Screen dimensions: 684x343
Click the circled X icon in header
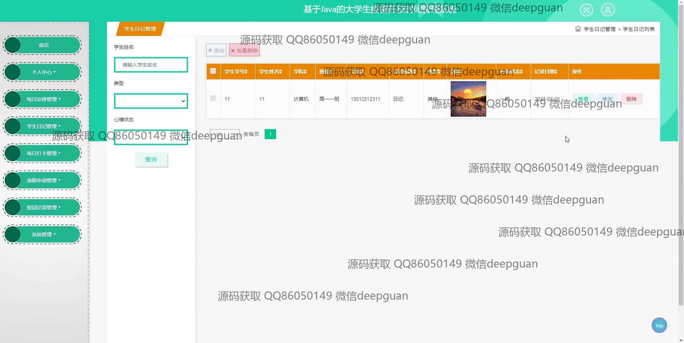586,10
